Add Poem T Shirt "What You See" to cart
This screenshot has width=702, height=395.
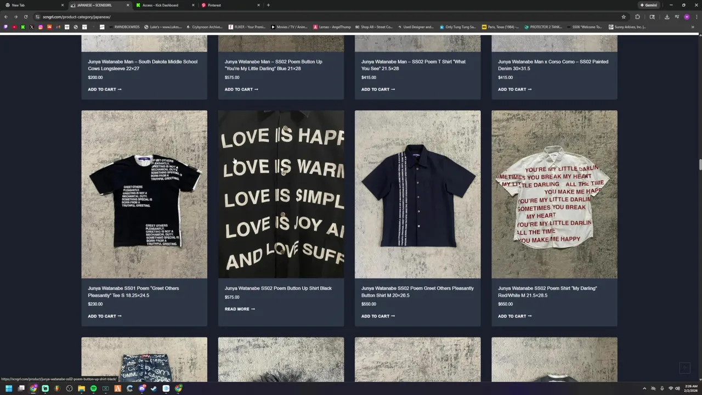point(378,89)
